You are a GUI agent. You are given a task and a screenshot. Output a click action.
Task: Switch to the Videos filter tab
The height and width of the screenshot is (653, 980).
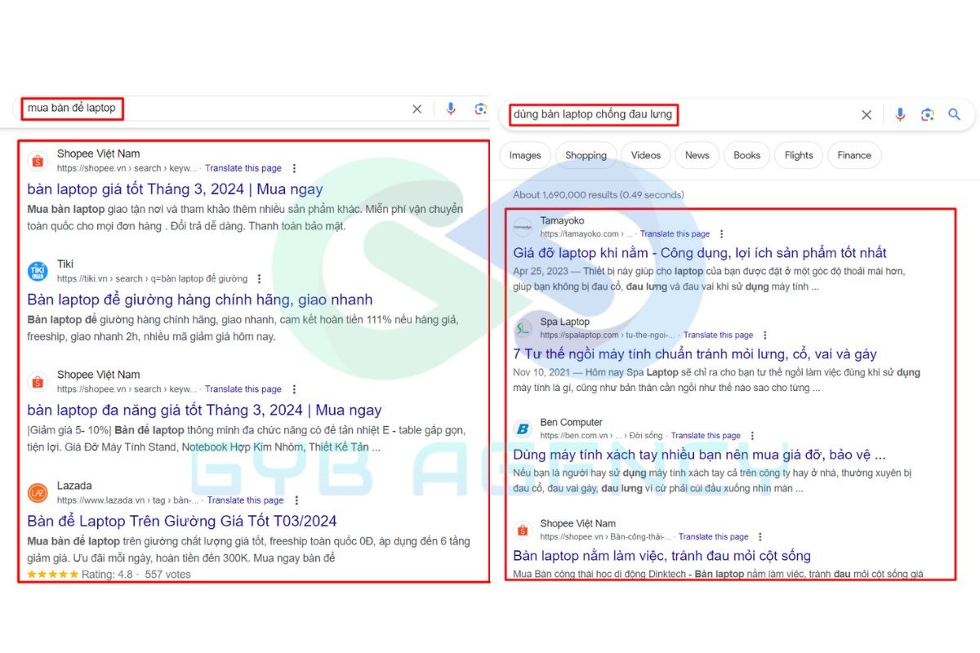coord(646,155)
